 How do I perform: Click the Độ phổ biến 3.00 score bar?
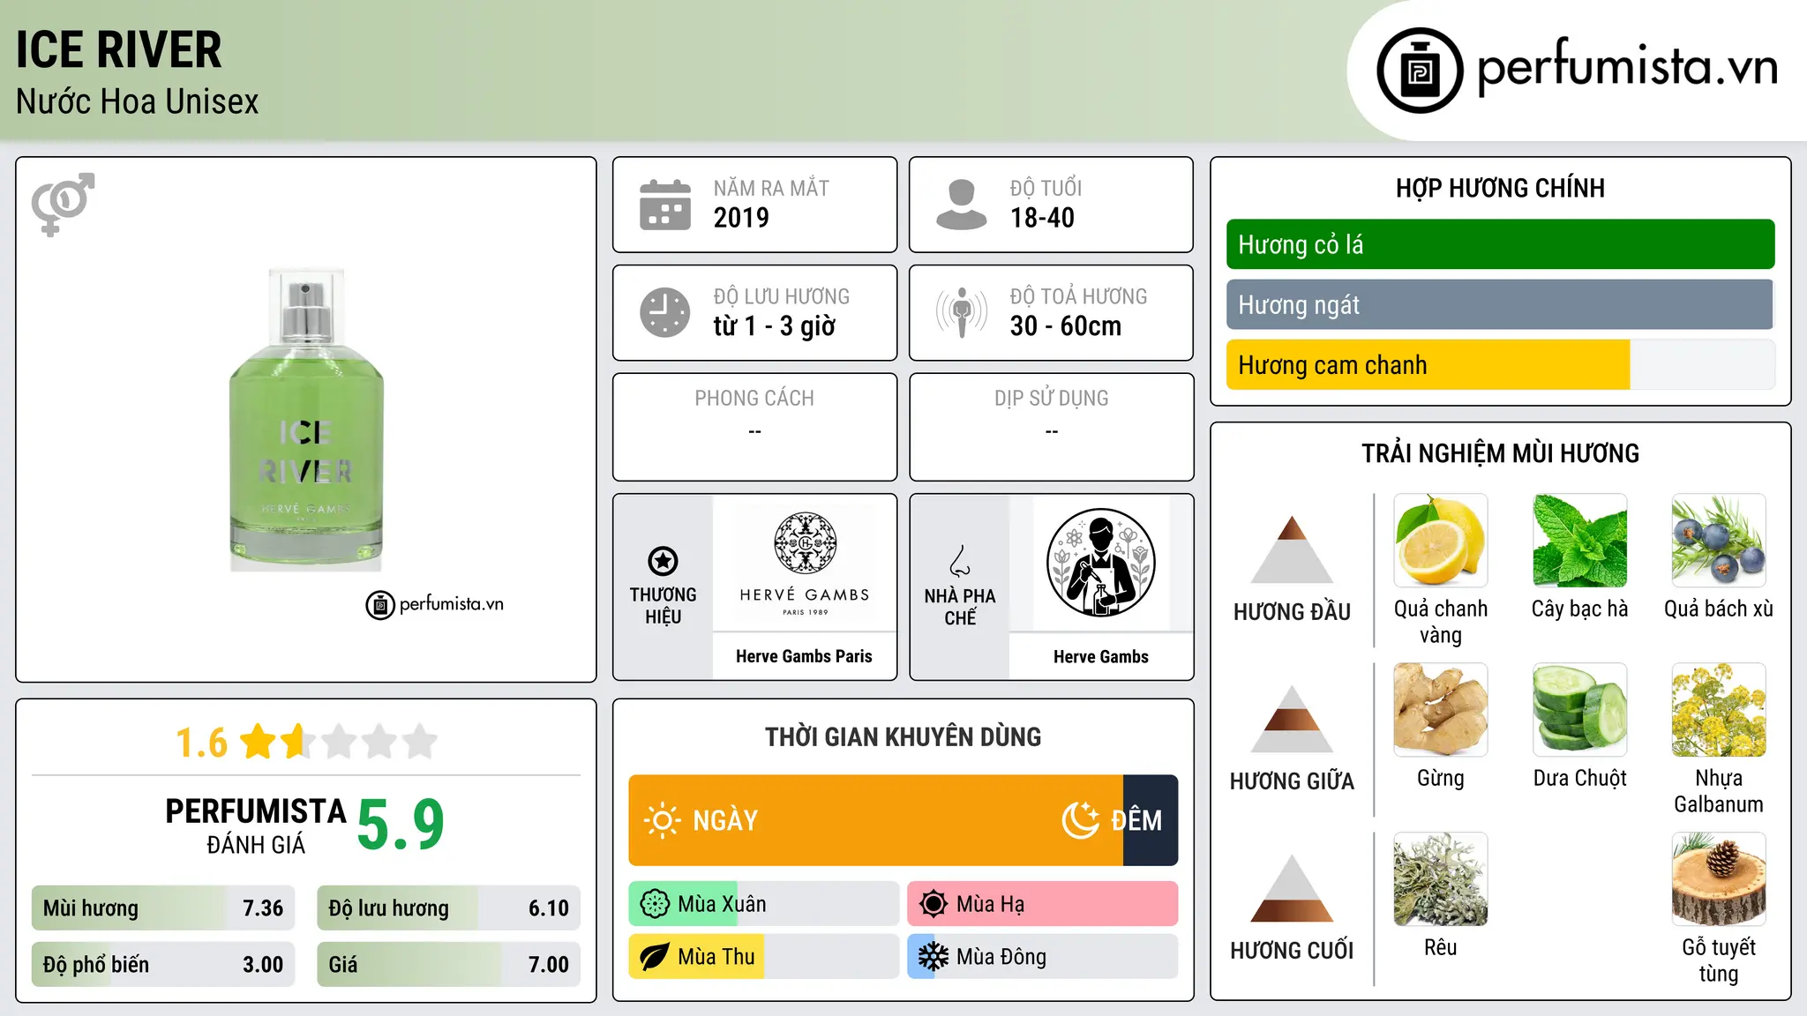(163, 964)
